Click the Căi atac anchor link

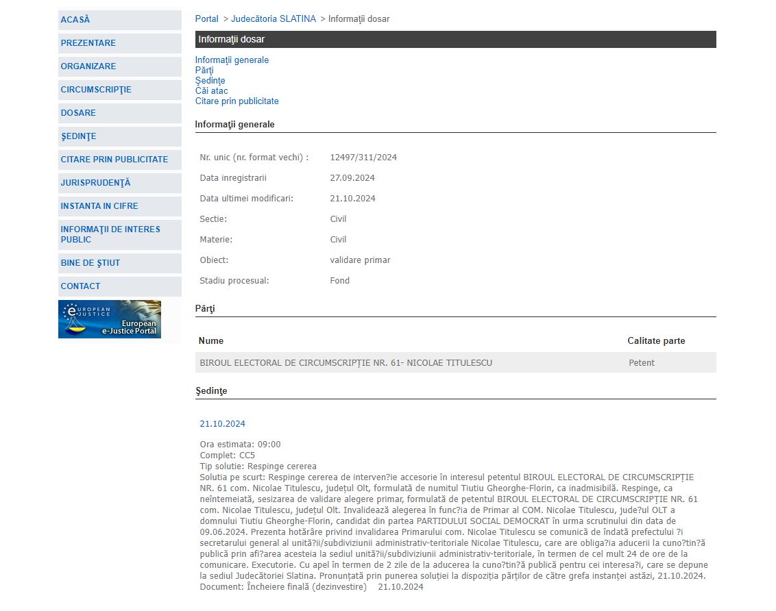[x=211, y=91]
